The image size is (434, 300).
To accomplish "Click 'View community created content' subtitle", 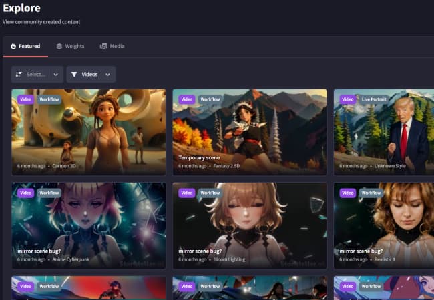I will 41,22.
